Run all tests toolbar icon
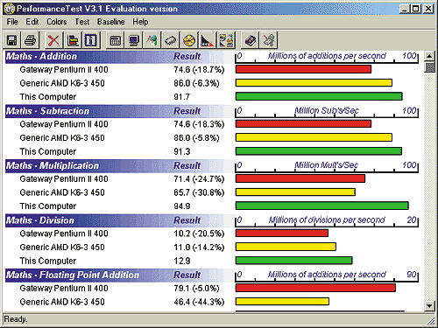This screenshot has width=438, height=328. (226, 40)
